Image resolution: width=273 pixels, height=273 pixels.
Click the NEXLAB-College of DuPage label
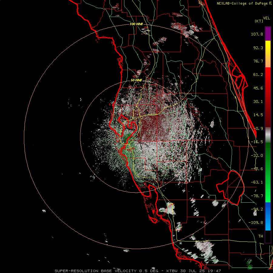(x=244, y=3)
